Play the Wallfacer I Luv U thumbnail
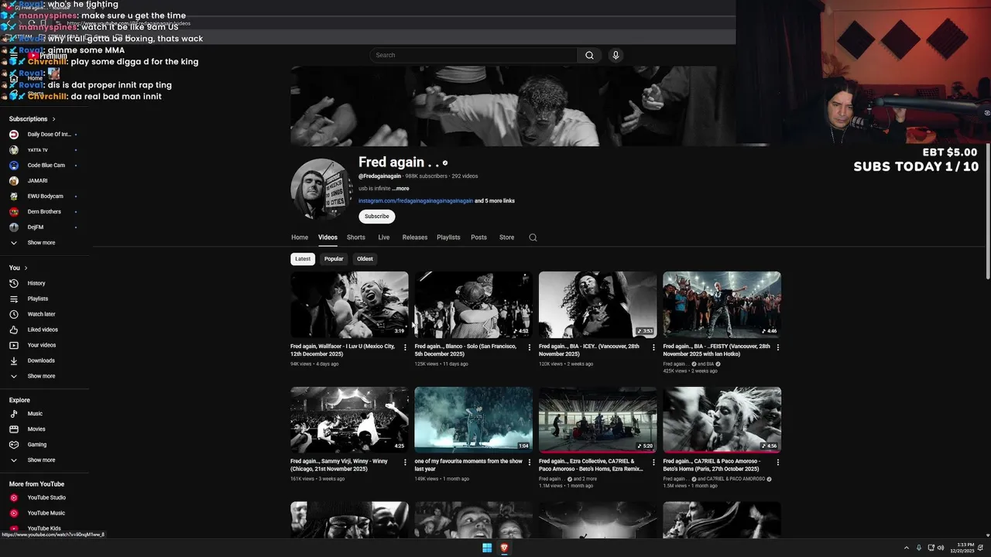Viewport: 991px width, 557px height. click(349, 305)
